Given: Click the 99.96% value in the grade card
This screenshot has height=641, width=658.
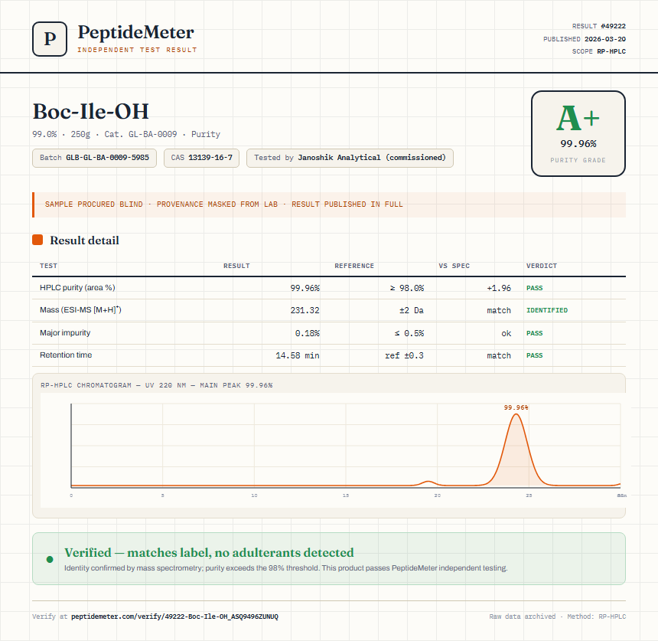Looking at the screenshot, I should (x=578, y=144).
